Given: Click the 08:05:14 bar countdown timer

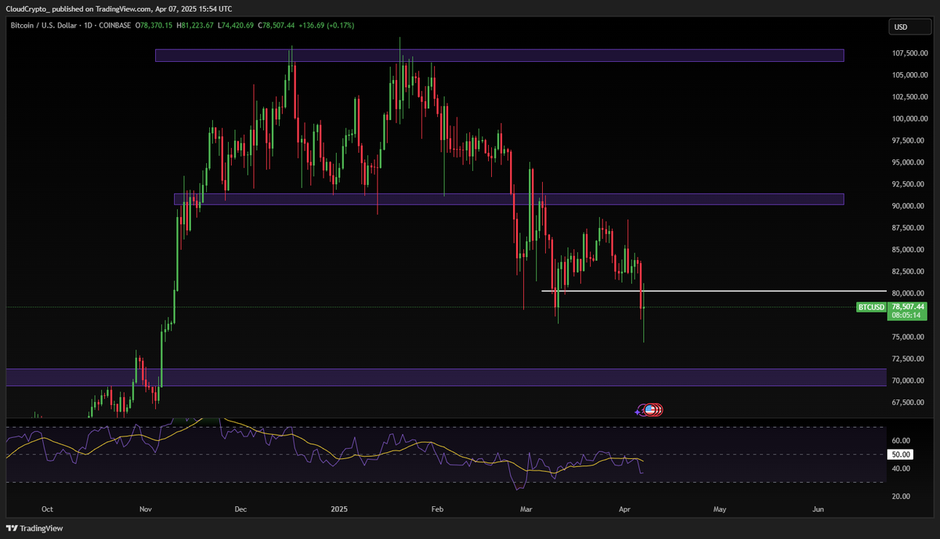Looking at the screenshot, I should (x=908, y=316).
